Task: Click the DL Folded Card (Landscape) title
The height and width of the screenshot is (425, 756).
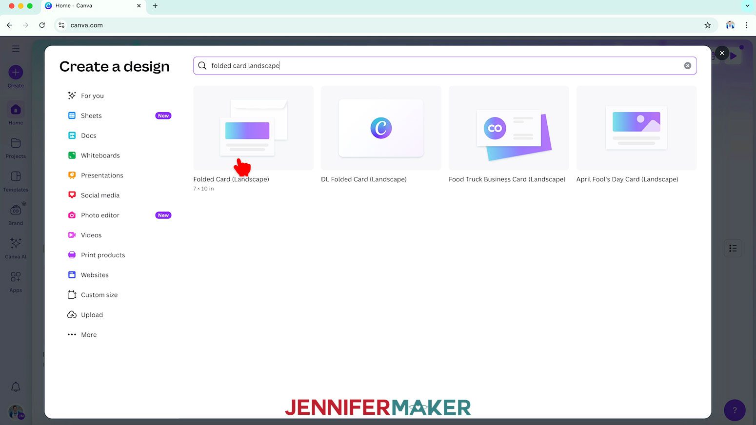Action: coord(364,179)
